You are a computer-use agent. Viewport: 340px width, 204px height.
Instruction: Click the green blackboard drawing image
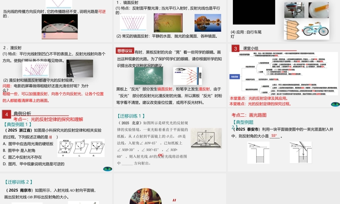pos(149,76)
